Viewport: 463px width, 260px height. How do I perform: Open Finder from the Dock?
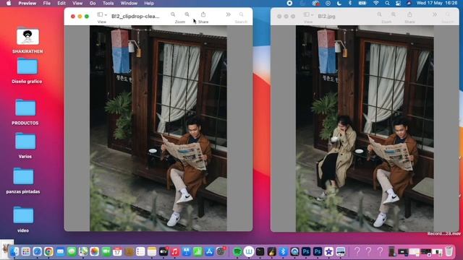point(14,251)
